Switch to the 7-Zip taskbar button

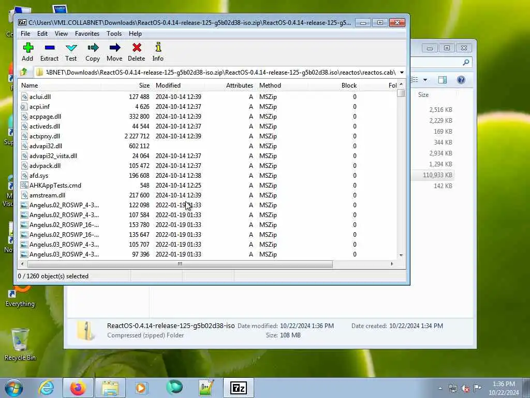tap(238, 388)
